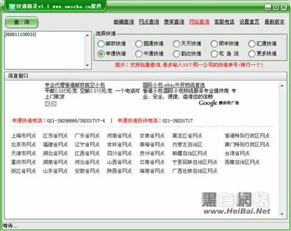This screenshot has width=291, height=231.
Task: Open 吉林省网点 link
Action: coord(119,144)
